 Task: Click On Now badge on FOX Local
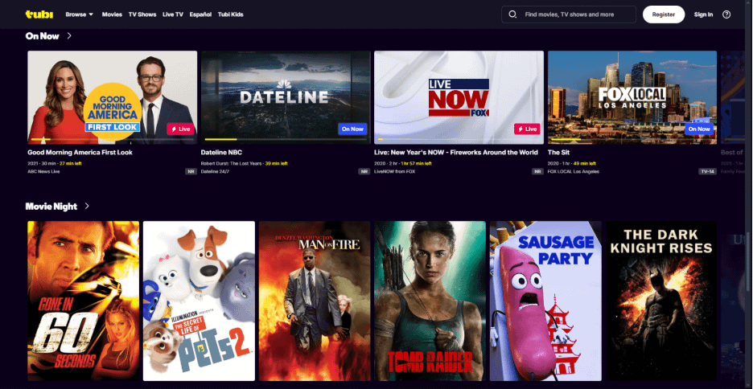click(699, 129)
